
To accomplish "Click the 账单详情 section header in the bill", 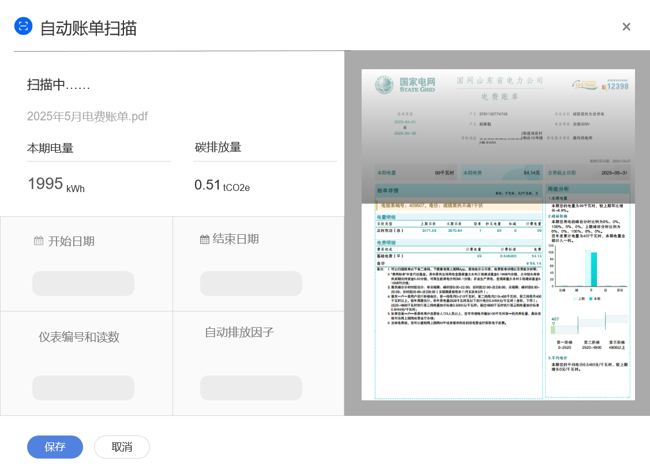I will tap(388, 190).
